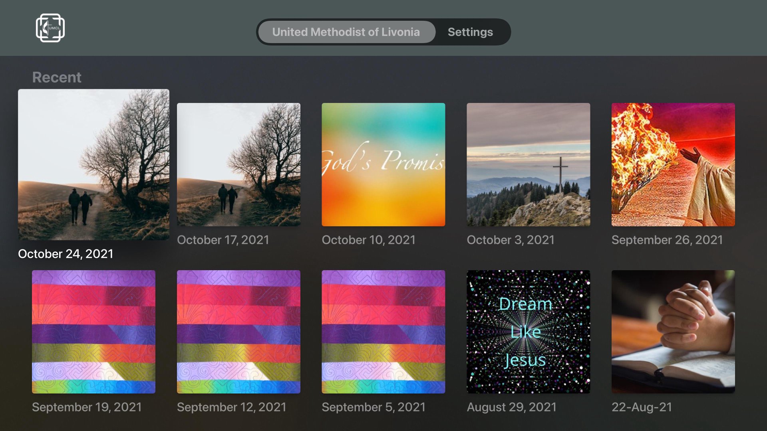Select the September 5, 2021 quilt thumbnail
The image size is (767, 431).
pos(383,332)
